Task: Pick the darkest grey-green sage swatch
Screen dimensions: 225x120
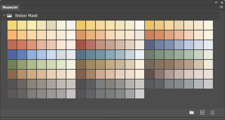Action: (149, 55)
